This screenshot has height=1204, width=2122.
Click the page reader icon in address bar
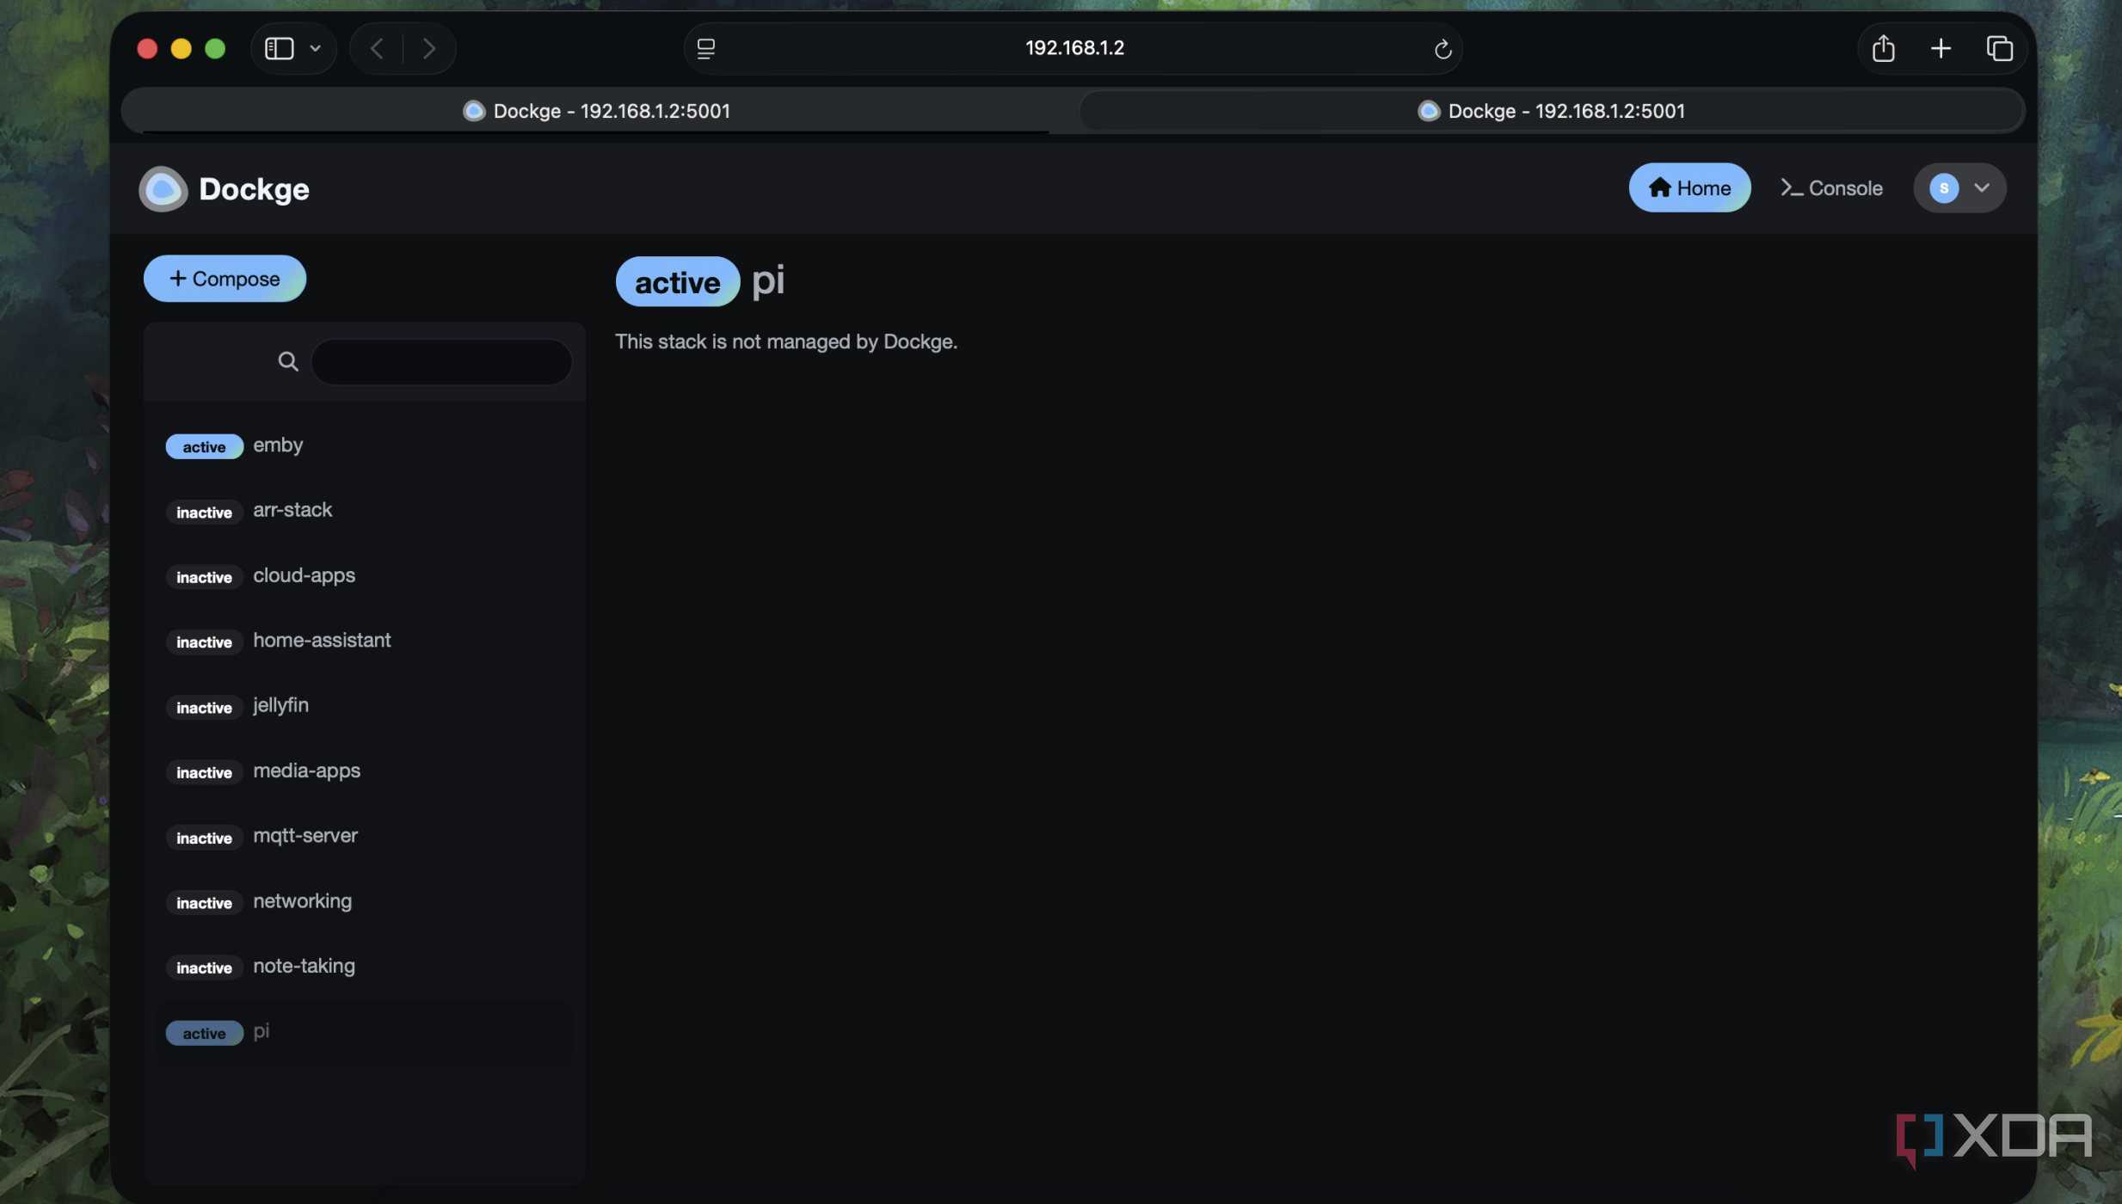tap(705, 48)
